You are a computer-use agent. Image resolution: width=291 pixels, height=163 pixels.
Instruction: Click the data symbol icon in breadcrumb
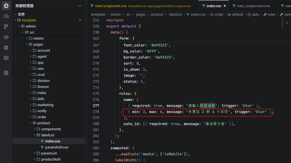click(249, 14)
